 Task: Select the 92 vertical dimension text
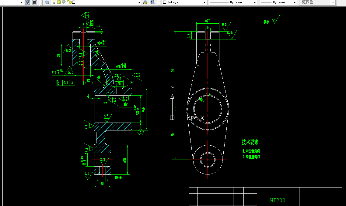[173, 71]
